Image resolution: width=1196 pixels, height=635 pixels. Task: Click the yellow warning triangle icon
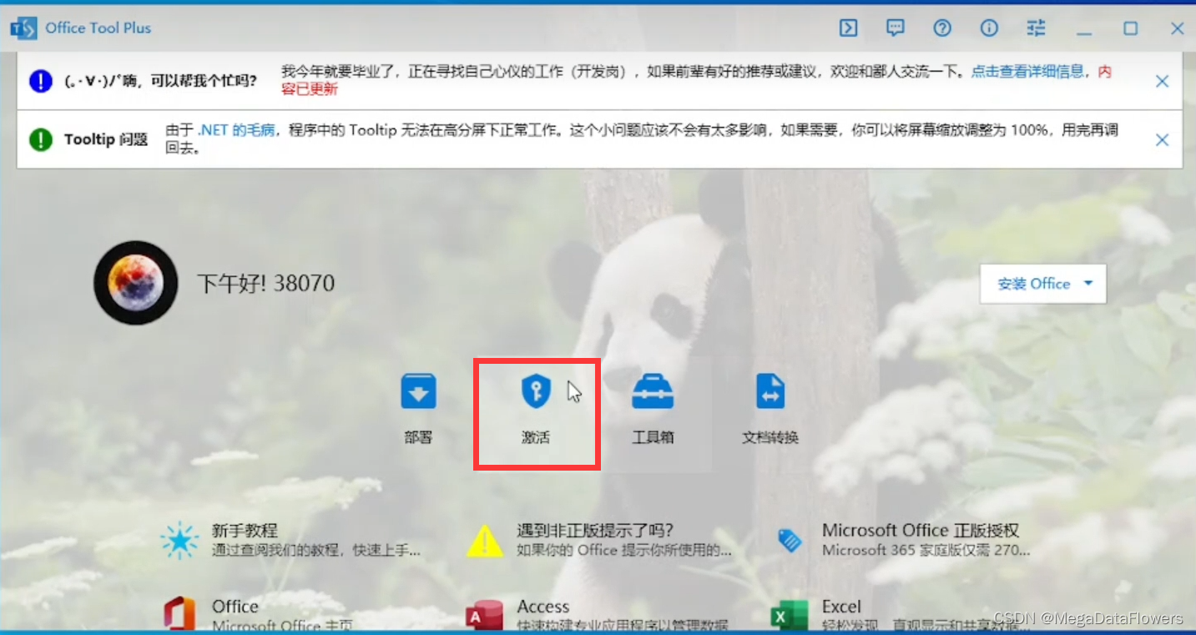485,541
